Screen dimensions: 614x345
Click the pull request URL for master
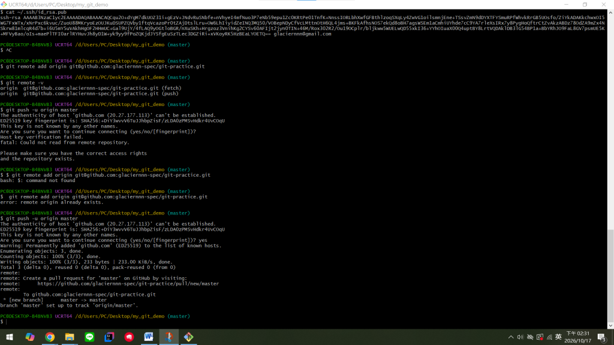(128, 283)
